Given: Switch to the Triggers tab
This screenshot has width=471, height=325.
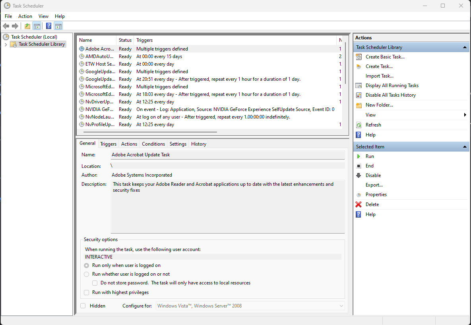Looking at the screenshot, I should point(108,144).
